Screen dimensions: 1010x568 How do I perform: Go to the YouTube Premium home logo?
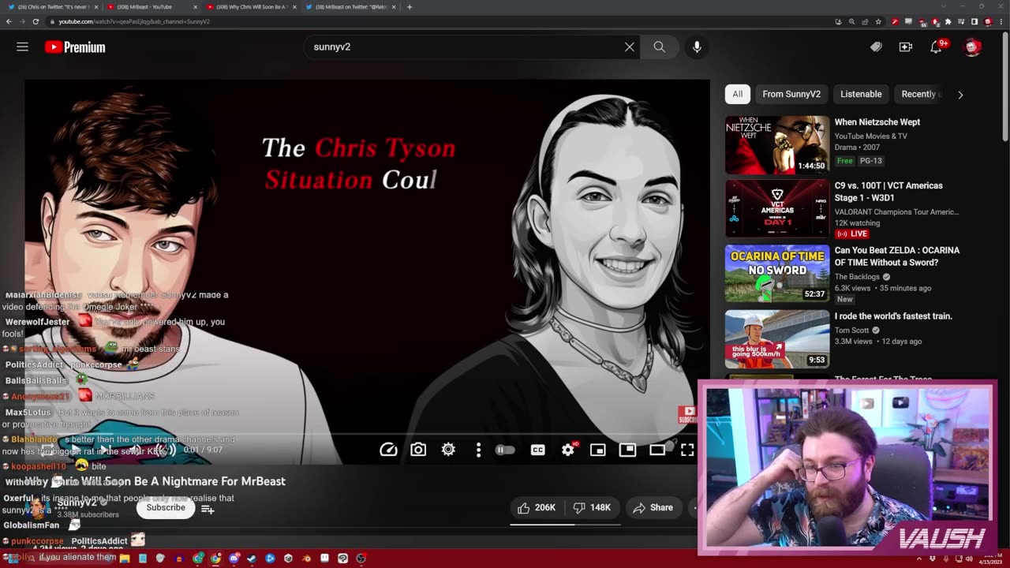point(75,47)
